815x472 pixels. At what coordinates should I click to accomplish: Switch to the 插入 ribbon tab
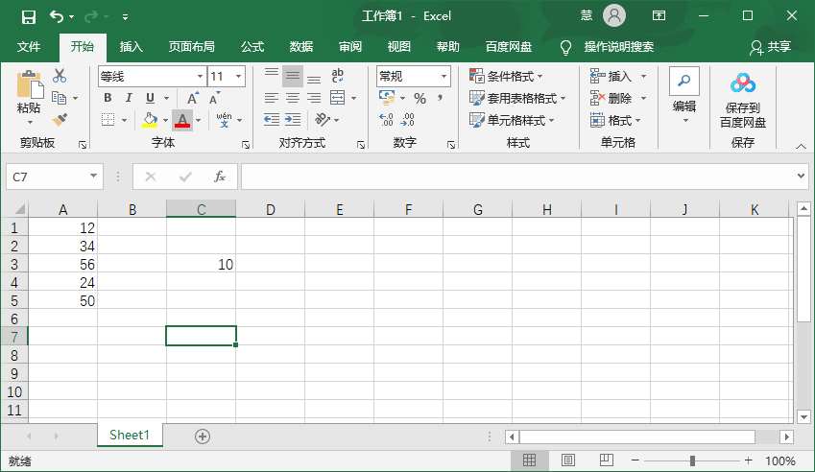[132, 47]
